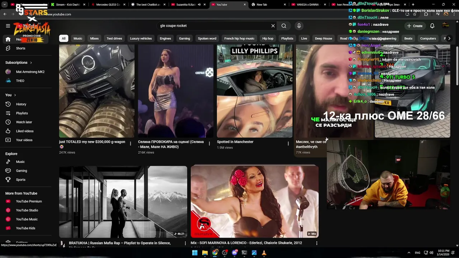Screen dimensions: 459x258
Task: Go back with browser back arrow
Action: tap(5, 14)
